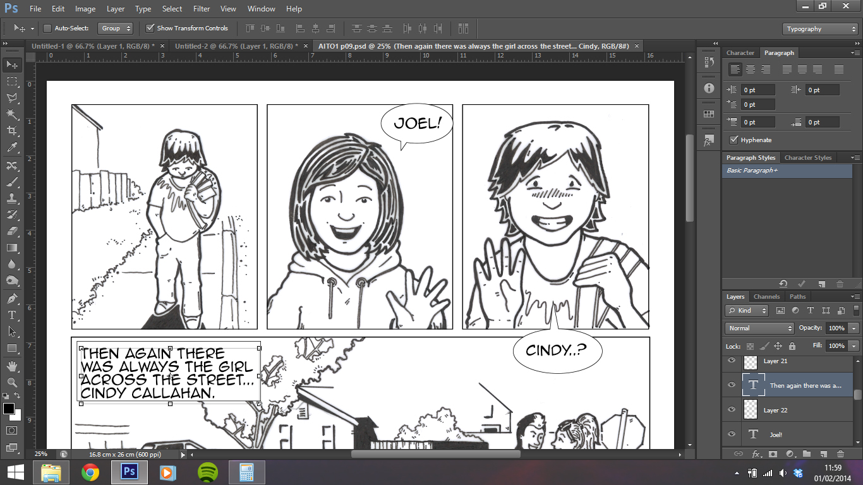Image resolution: width=863 pixels, height=485 pixels.
Task: Hide Layer 22 visibility eye
Action: (x=732, y=410)
